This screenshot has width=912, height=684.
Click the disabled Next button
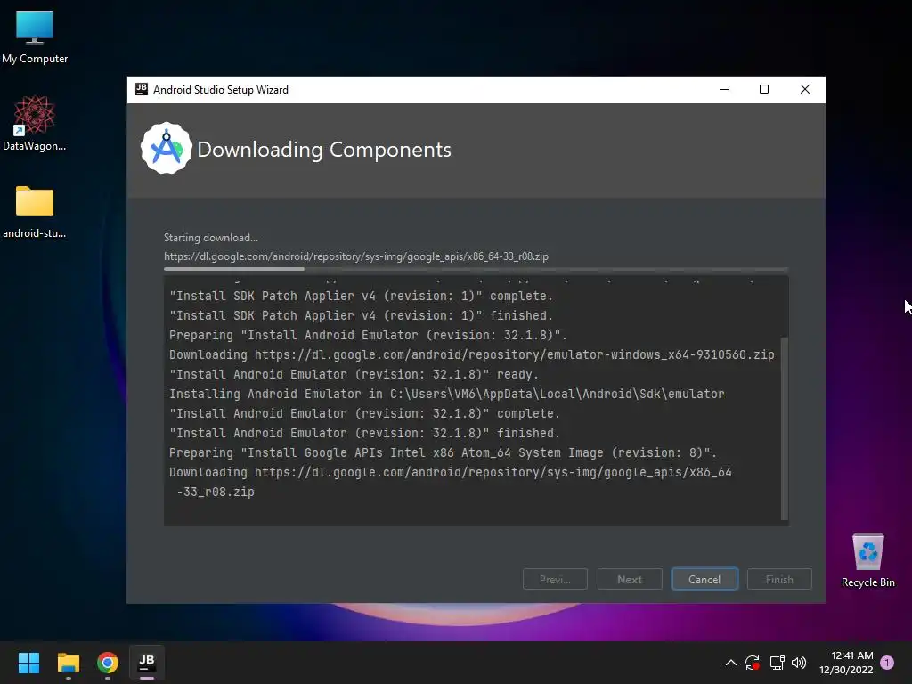pos(630,579)
